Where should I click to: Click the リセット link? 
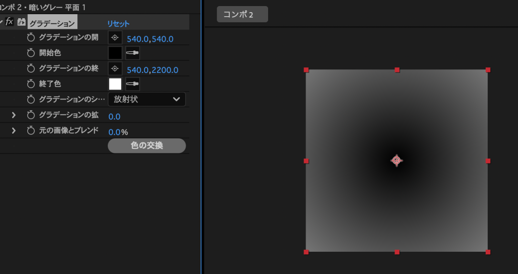pyautogui.click(x=118, y=23)
